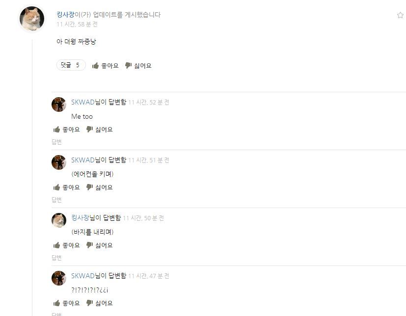The image size is (406, 316).
Task: Open 킹사장 name link on '(바지를 내리며)' reply
Action: 80,218
